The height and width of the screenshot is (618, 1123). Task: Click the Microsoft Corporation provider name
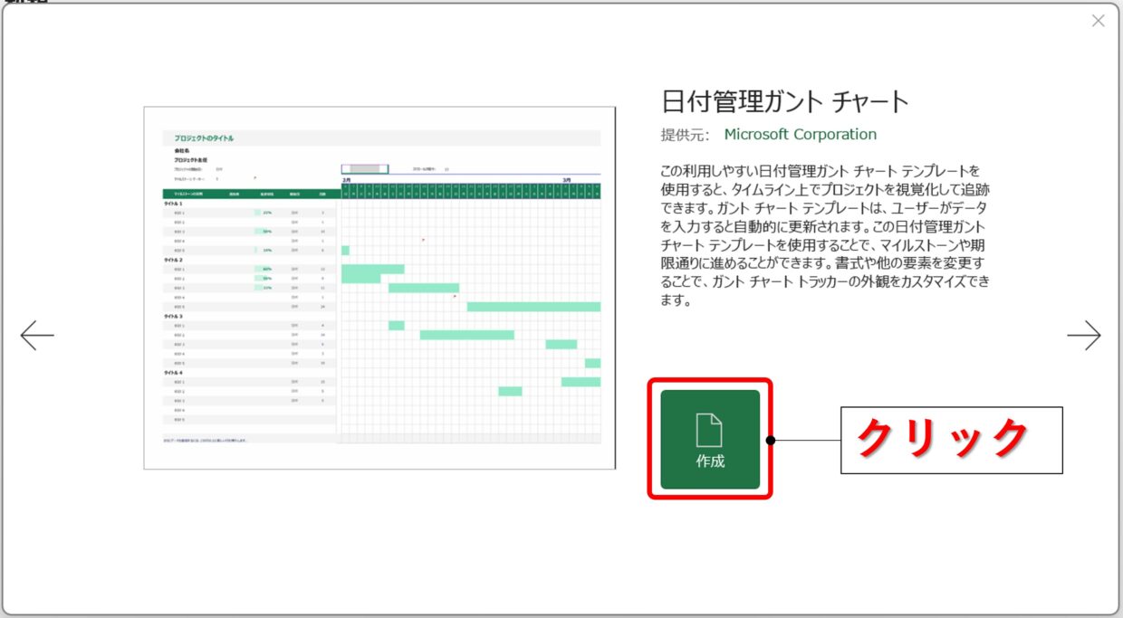click(801, 135)
